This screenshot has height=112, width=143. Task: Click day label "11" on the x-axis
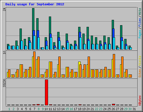tap(50, 109)
